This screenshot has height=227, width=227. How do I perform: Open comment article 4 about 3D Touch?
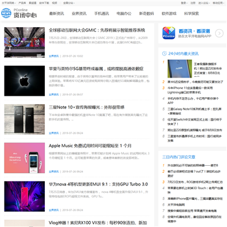[x=195, y=190]
